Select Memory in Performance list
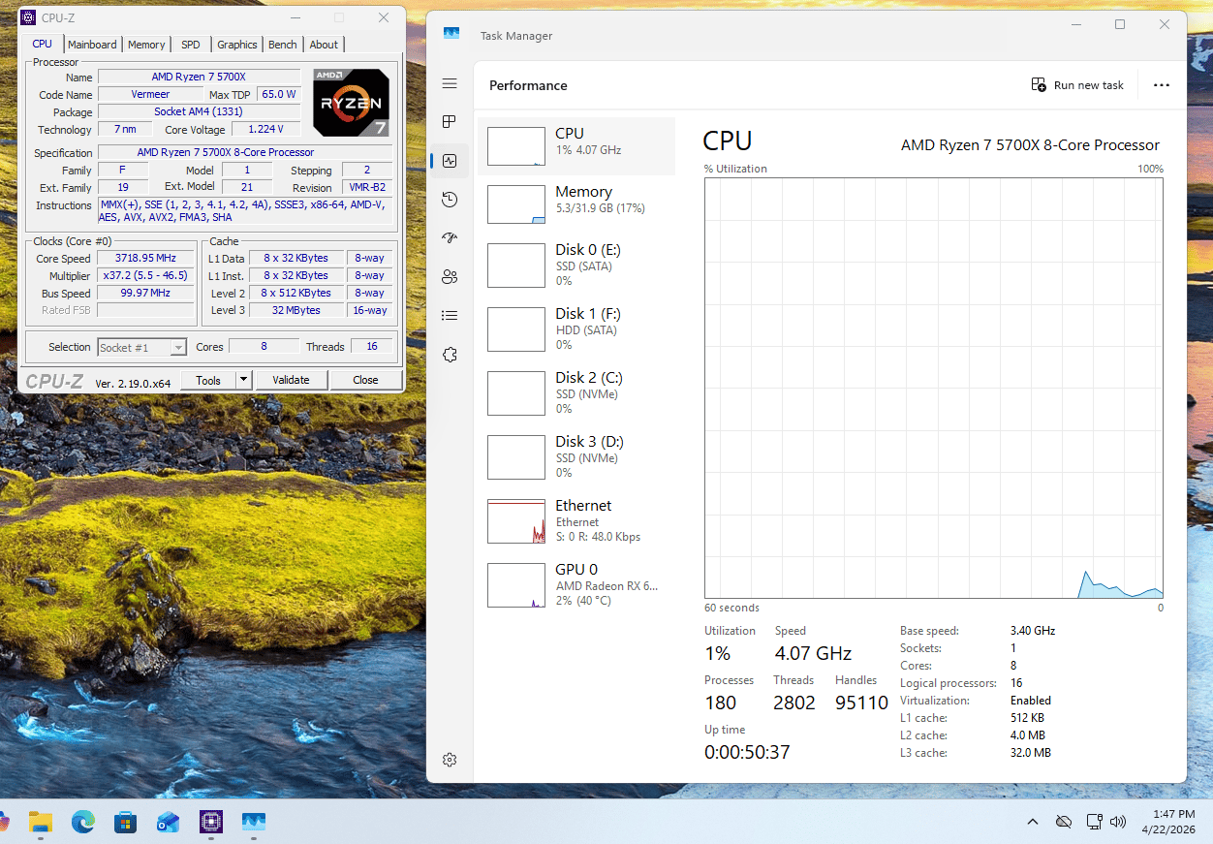The width and height of the screenshot is (1213, 844). (x=576, y=204)
